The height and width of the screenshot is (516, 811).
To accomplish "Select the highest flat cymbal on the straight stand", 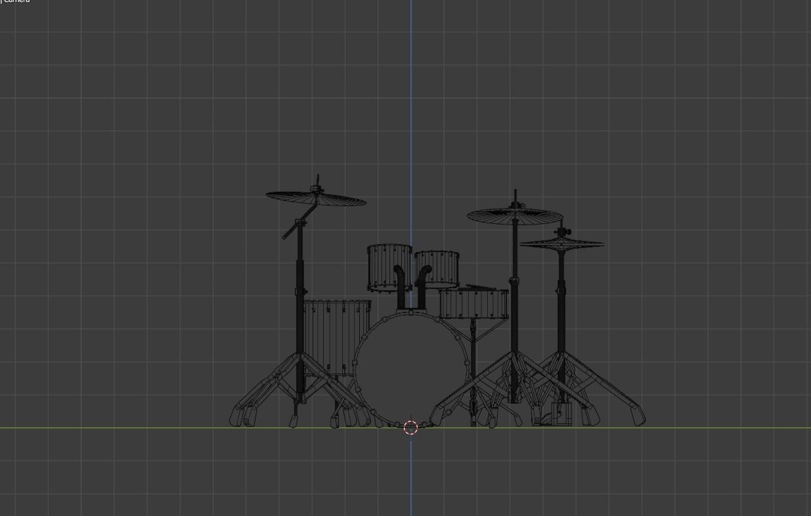I will click(x=515, y=215).
